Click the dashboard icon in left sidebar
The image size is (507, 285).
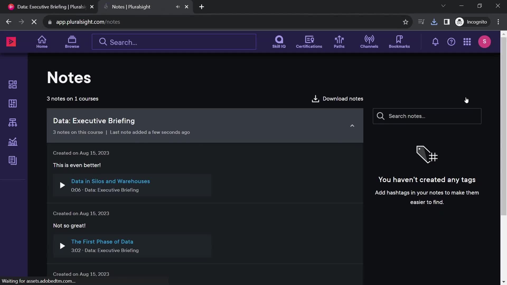[x=13, y=84]
